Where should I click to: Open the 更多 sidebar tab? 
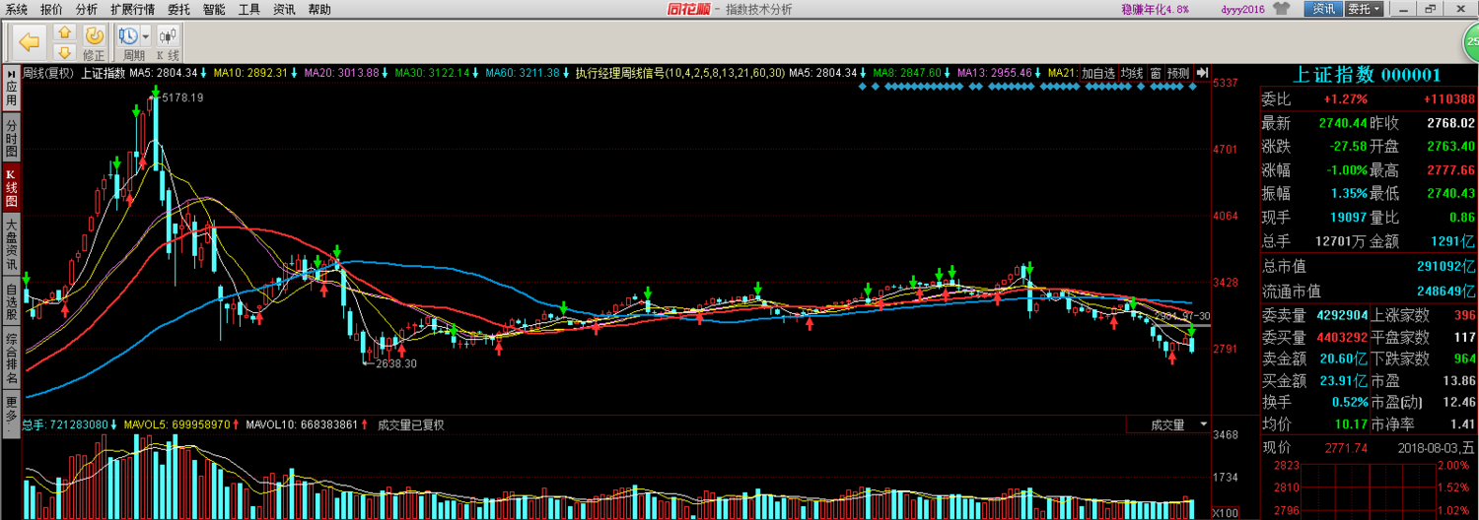12,412
